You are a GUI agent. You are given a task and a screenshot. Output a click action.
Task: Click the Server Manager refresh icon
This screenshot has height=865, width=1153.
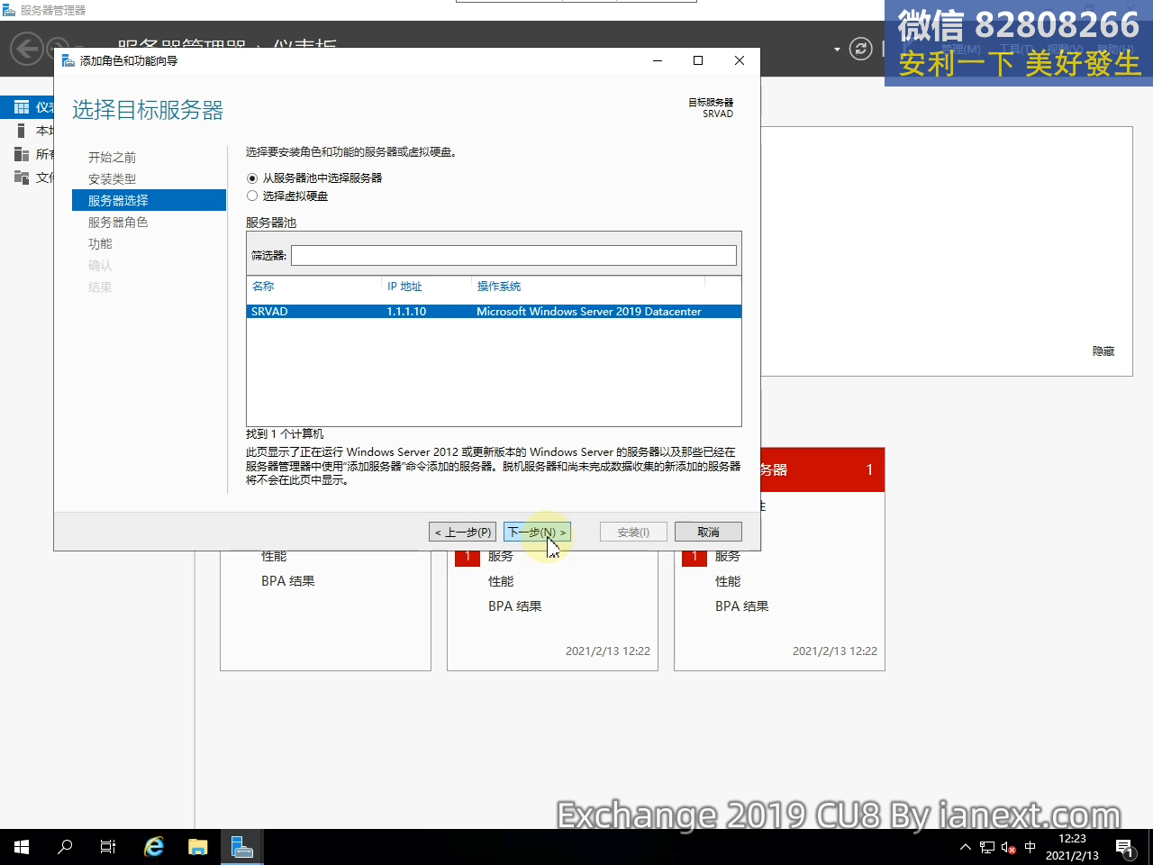[x=861, y=49]
